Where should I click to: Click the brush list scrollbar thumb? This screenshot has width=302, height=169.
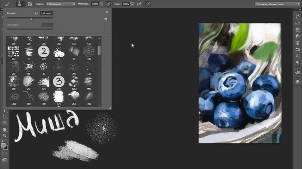(x=100, y=50)
